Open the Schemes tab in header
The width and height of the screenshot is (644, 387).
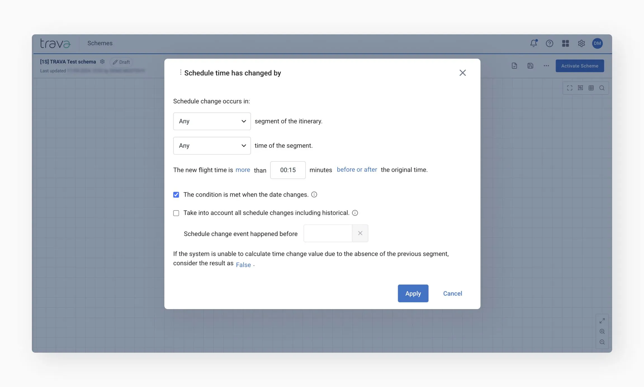100,43
